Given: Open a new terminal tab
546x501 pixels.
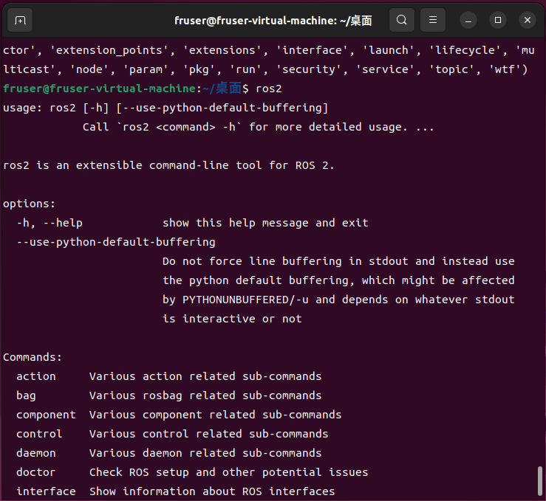Looking at the screenshot, I should pyautogui.click(x=20, y=21).
